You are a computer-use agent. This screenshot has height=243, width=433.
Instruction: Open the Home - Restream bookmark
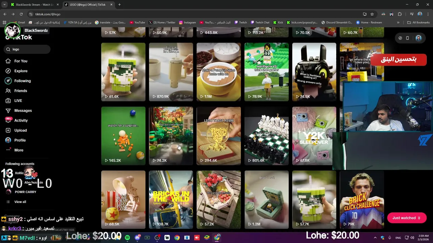pyautogui.click(x=369, y=23)
